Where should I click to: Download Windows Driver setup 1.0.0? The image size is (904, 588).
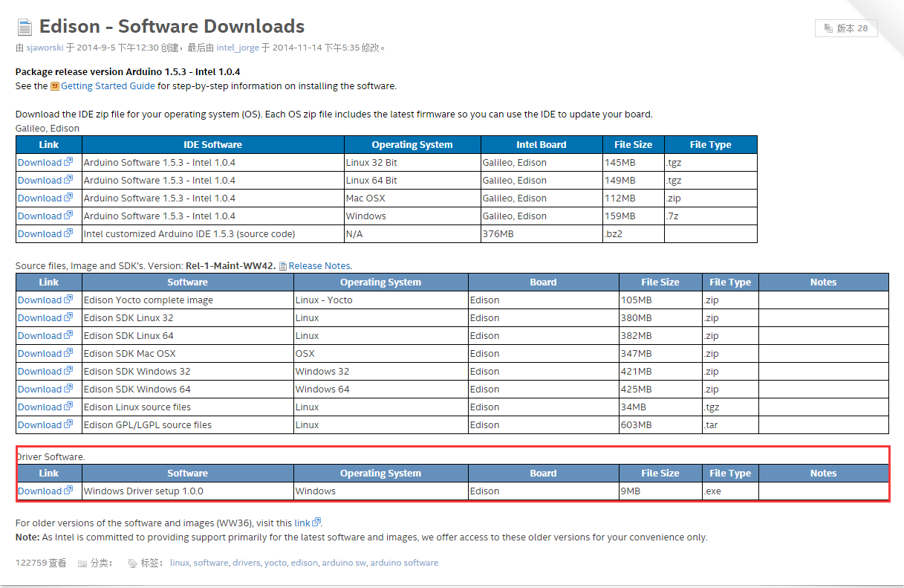(39, 491)
